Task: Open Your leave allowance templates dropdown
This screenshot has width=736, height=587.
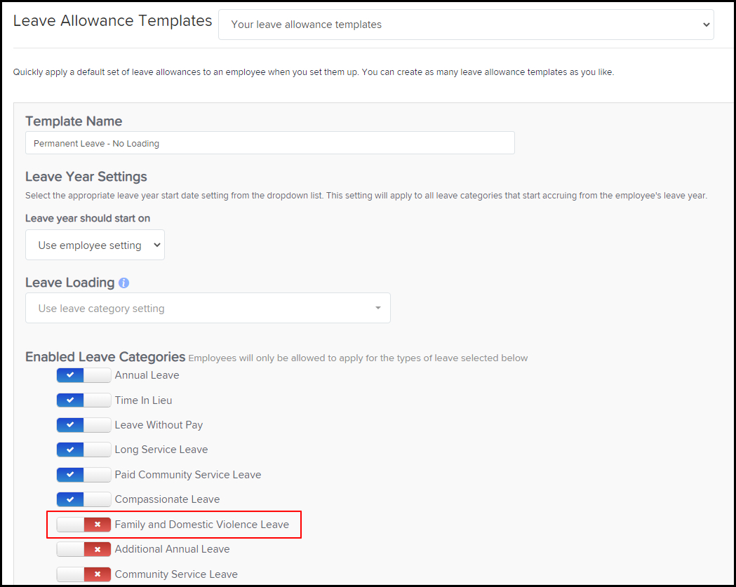Action: (466, 25)
